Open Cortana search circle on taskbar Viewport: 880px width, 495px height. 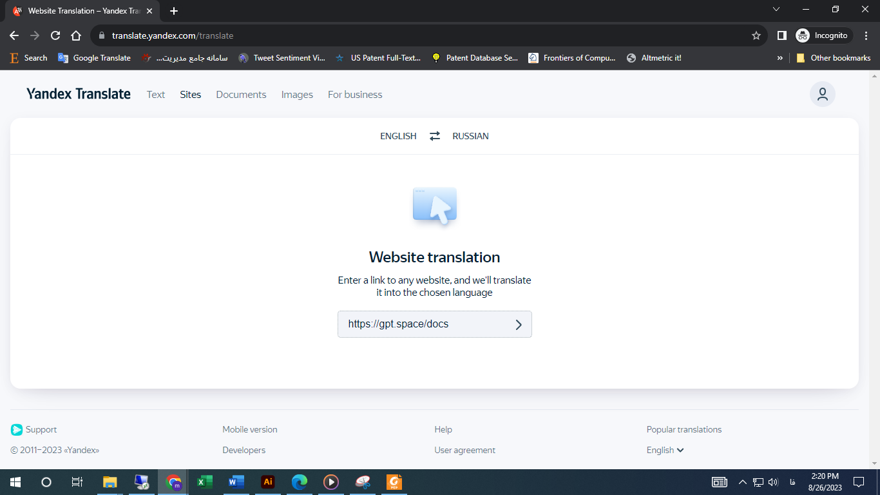[x=46, y=482]
